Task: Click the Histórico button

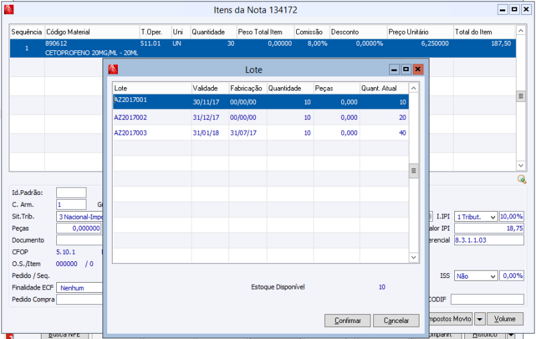Action: 484,335
